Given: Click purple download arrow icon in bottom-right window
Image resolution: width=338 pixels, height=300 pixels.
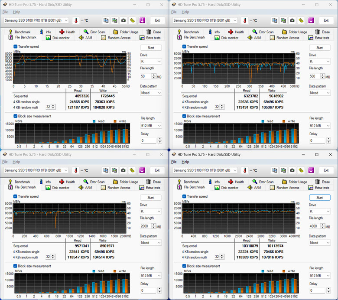Looking at the screenshot, I should [311, 170].
